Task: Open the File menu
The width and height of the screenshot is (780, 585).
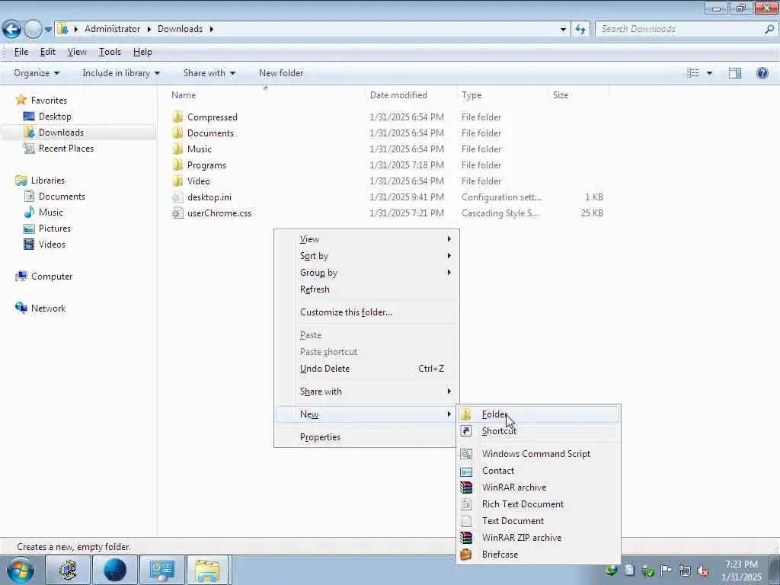Action: (x=21, y=52)
